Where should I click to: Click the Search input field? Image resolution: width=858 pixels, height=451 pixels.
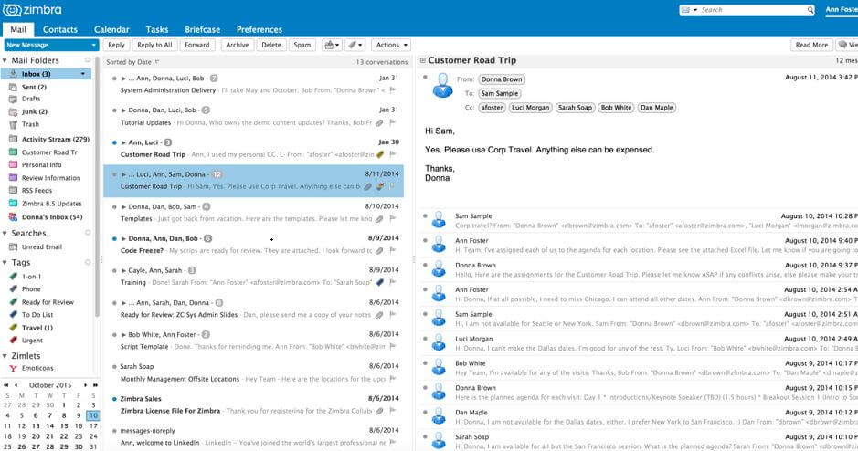pos(752,10)
